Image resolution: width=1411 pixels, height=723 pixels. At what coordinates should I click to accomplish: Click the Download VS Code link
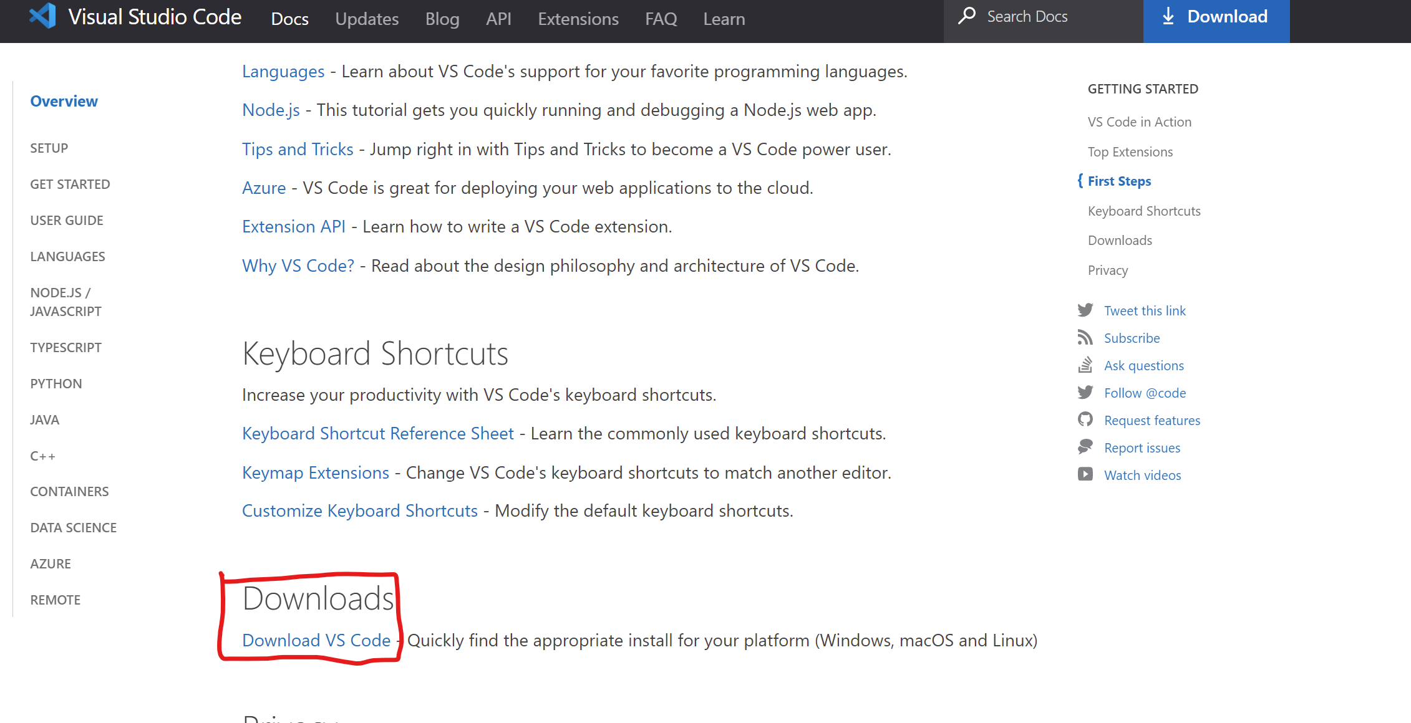click(x=316, y=641)
